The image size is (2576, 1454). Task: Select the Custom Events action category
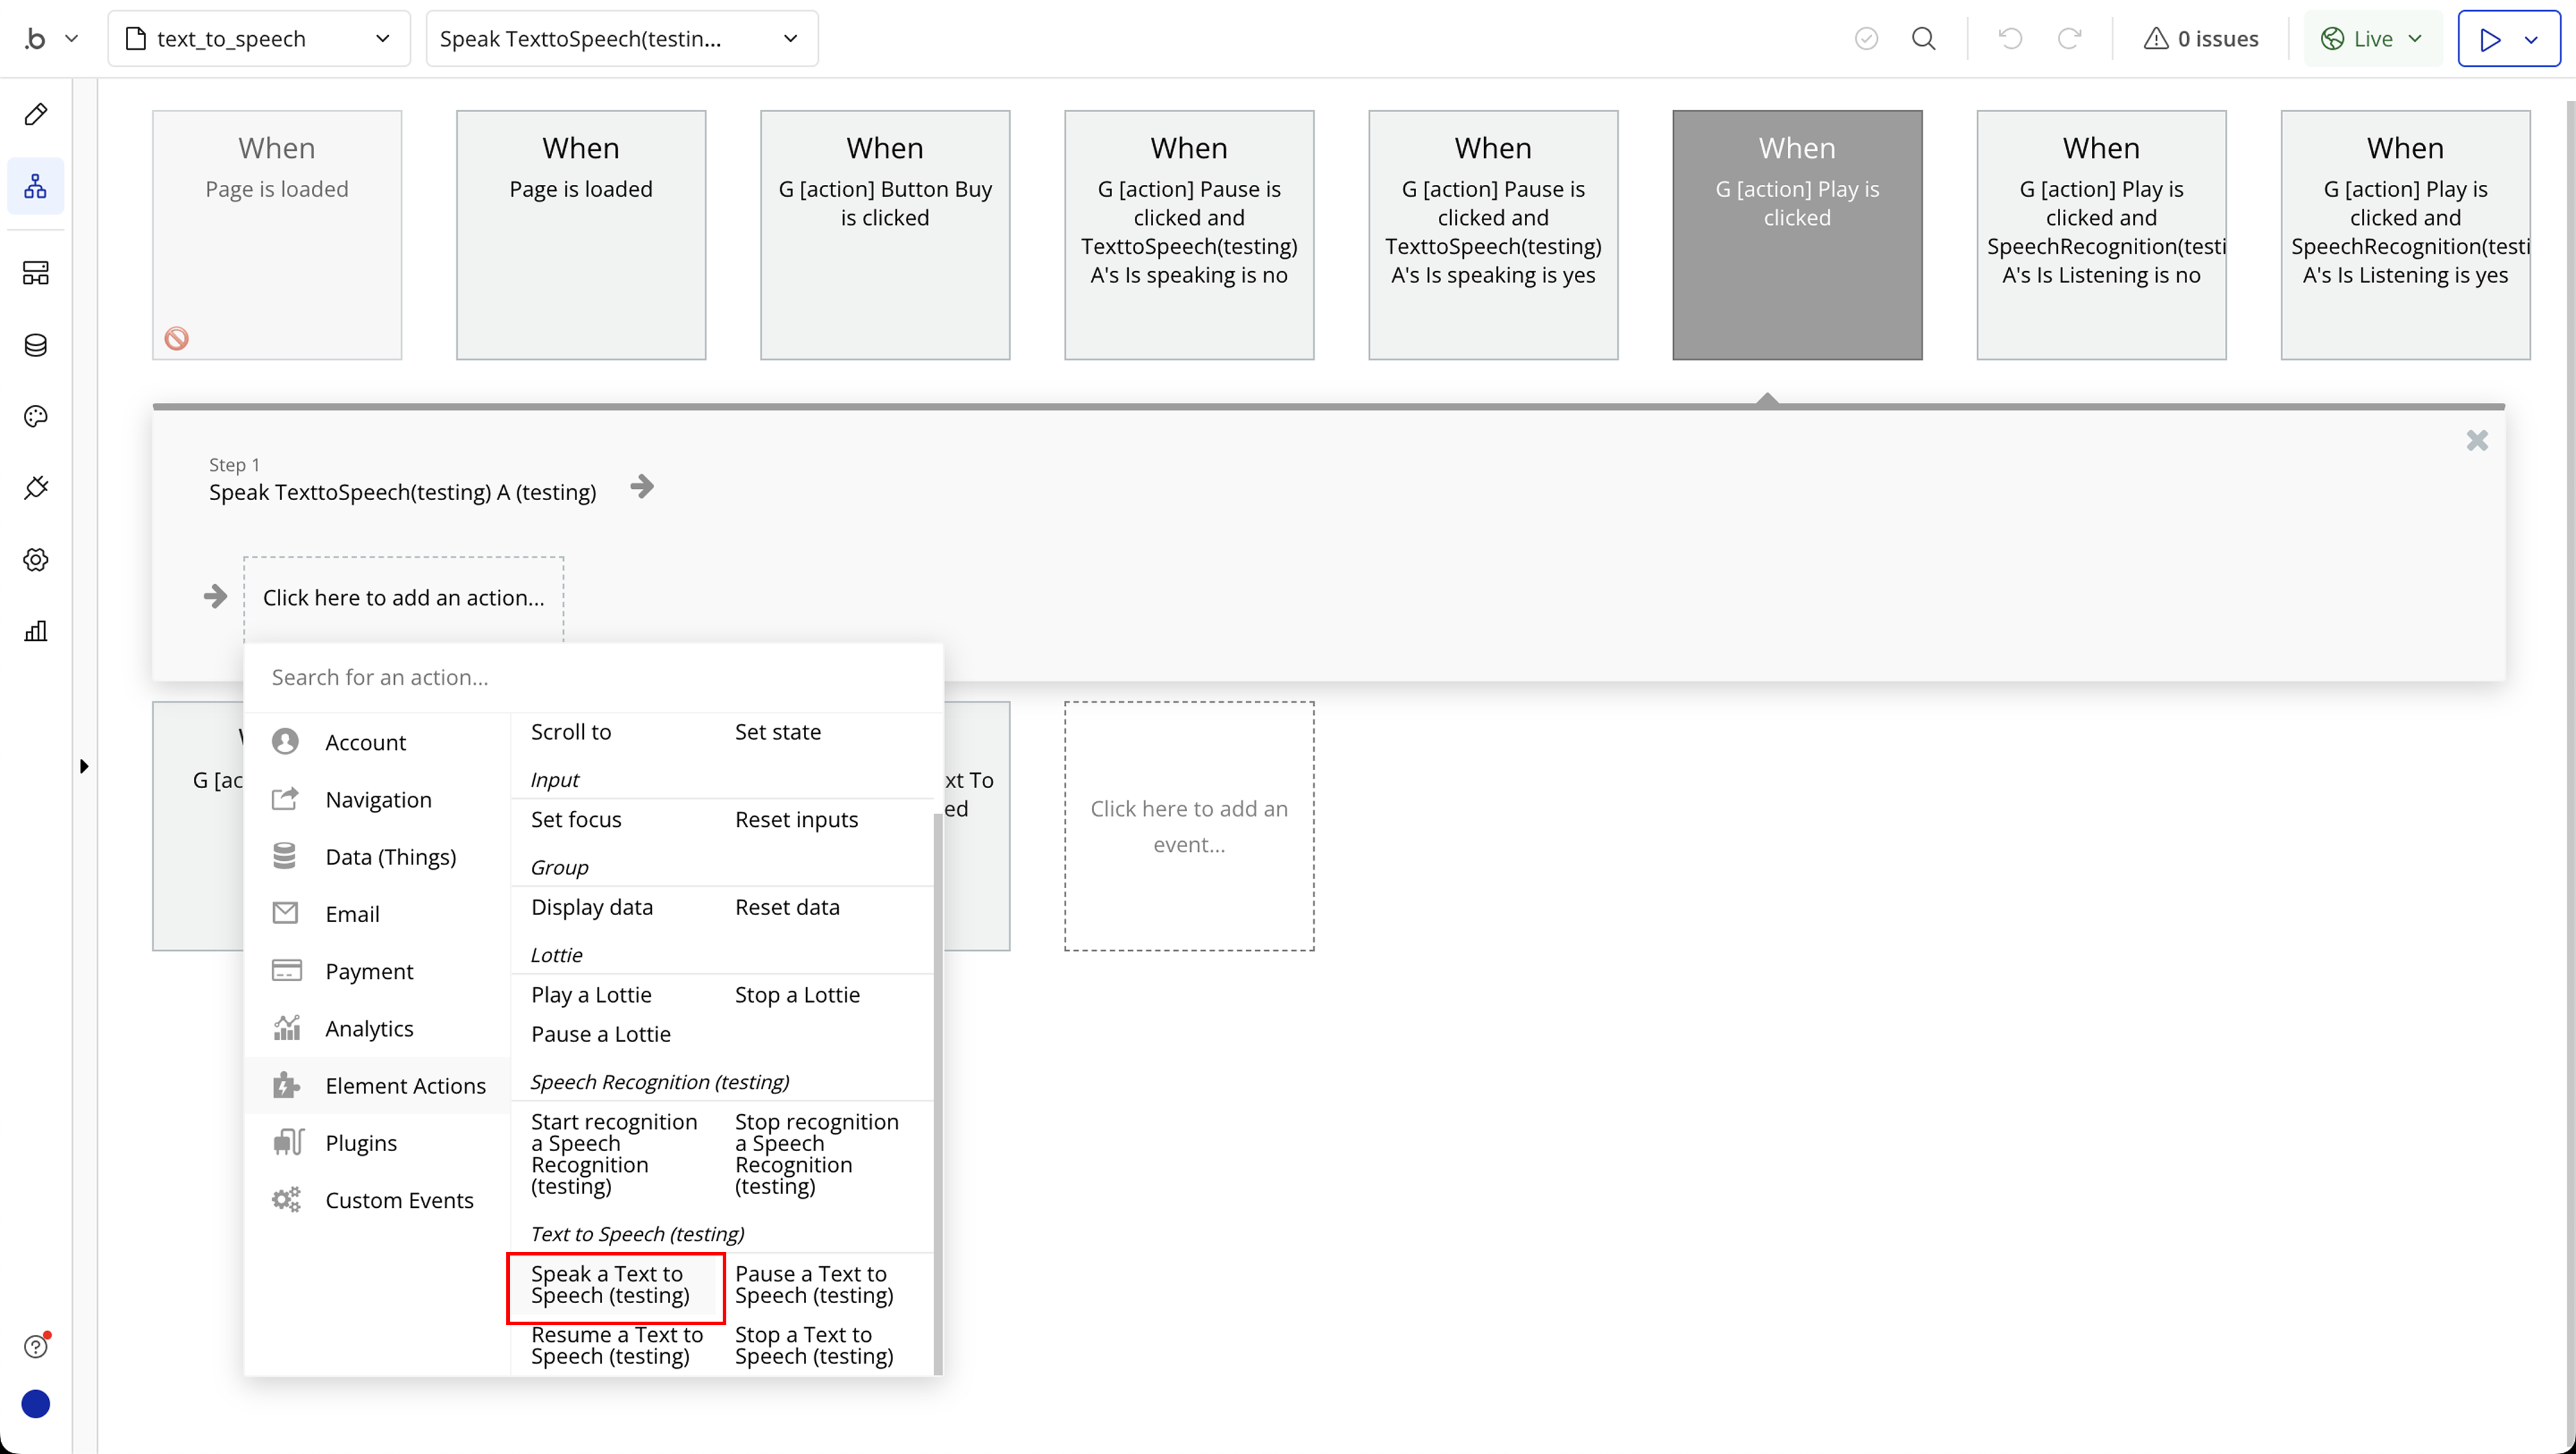click(x=399, y=1200)
